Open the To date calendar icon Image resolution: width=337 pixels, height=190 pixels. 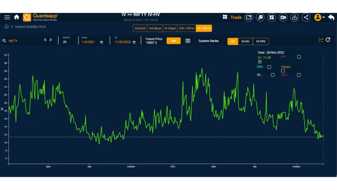pos(134,42)
